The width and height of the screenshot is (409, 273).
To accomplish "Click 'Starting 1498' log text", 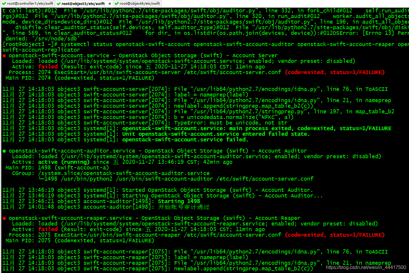I will (179, 201).
